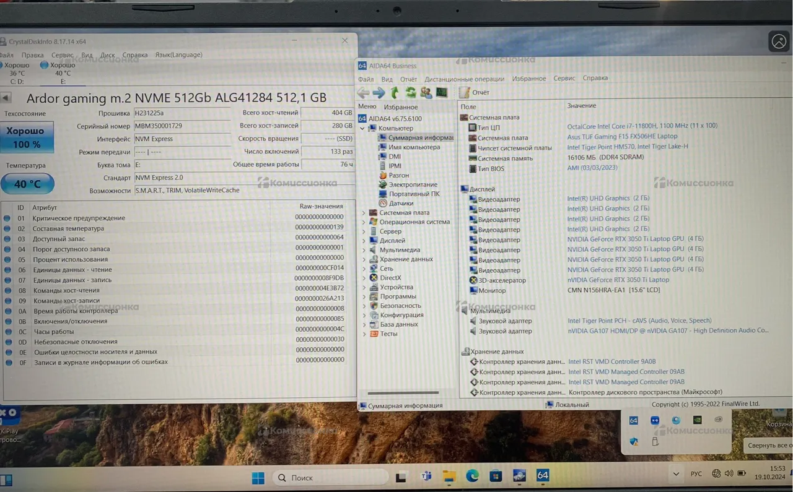Click the 40 °C temperature button
The width and height of the screenshot is (793, 492).
coord(27,184)
